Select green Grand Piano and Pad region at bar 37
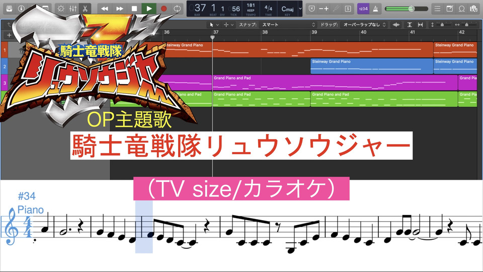This screenshot has width=483, height=272. [261, 99]
